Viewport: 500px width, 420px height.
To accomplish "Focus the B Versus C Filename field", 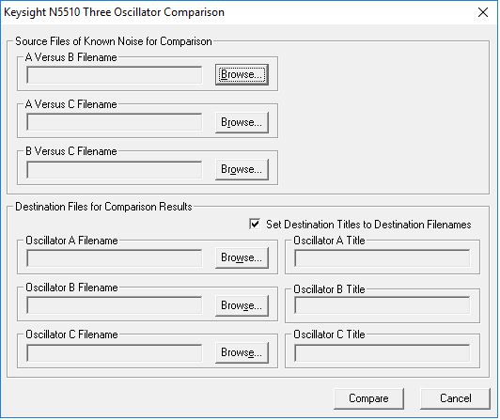I will 114,170.
